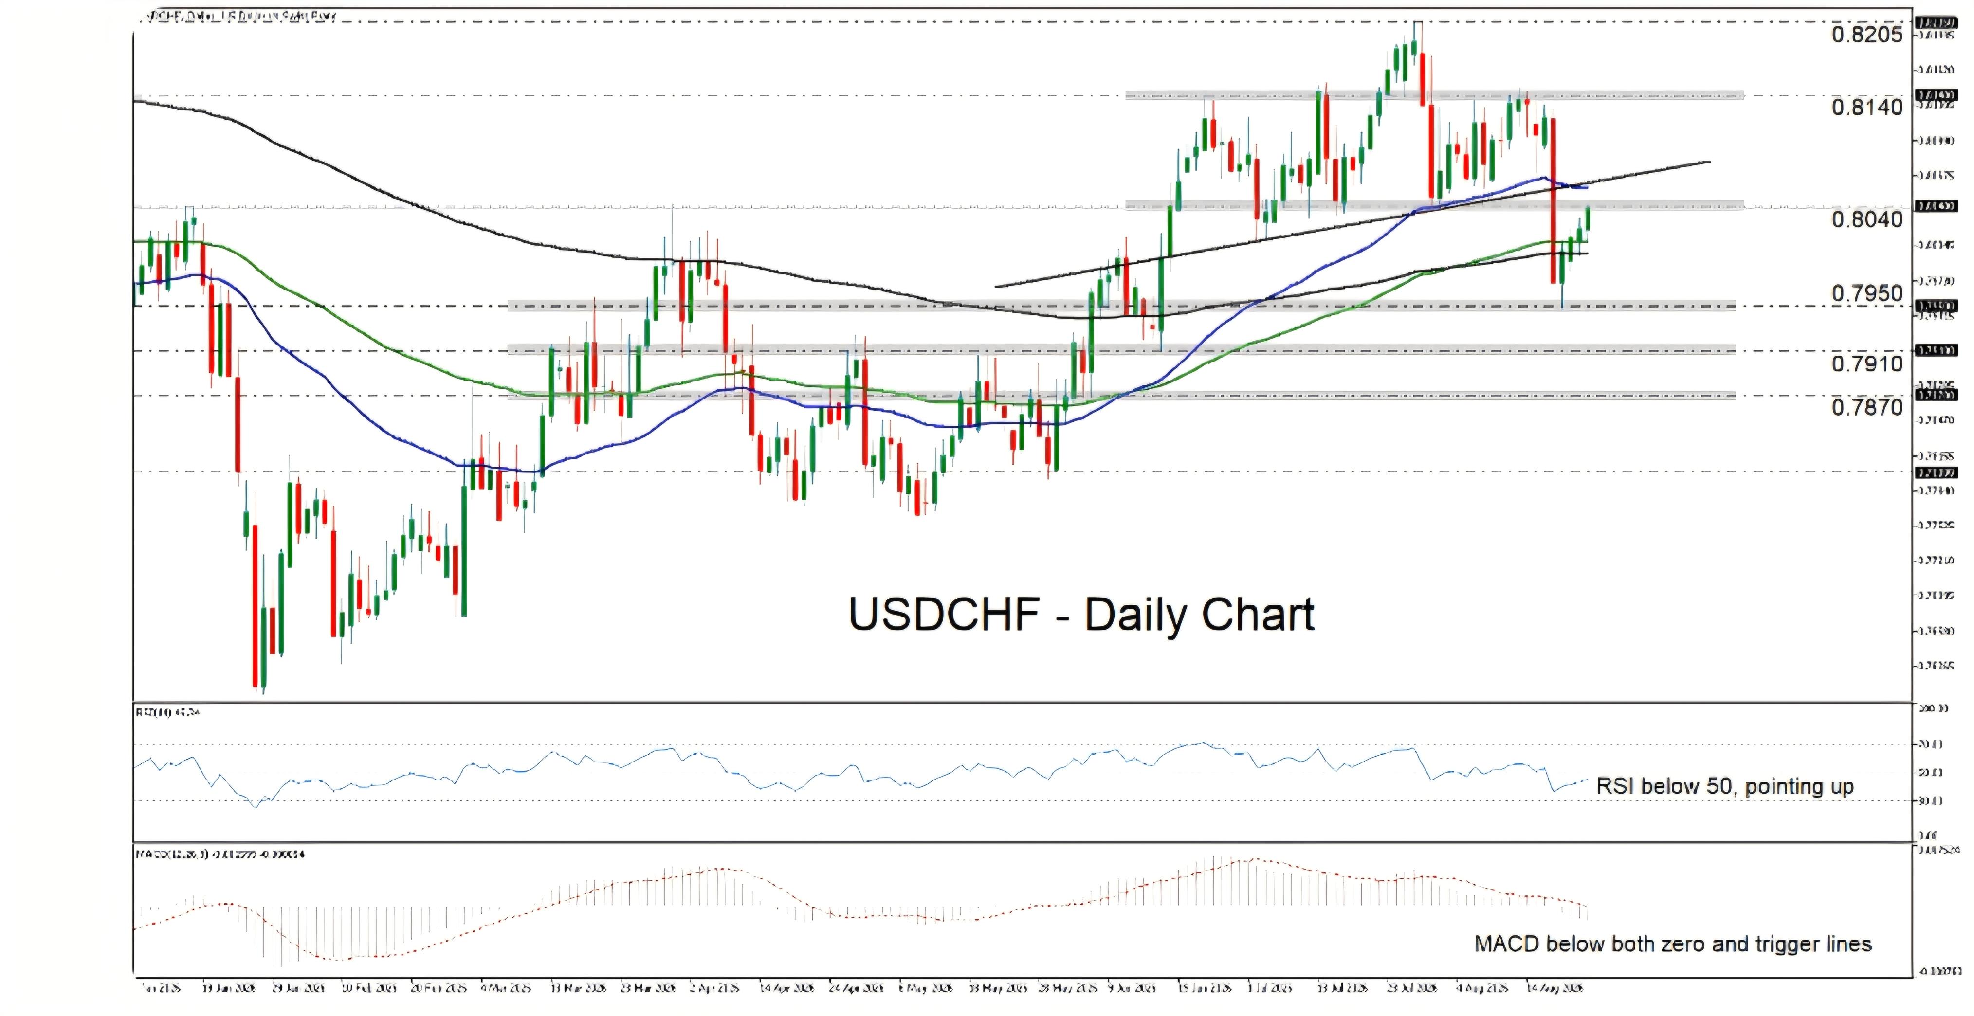The image size is (1974, 1016).
Task: Select the 0.7870 price level label
Action: pyautogui.click(x=1867, y=407)
